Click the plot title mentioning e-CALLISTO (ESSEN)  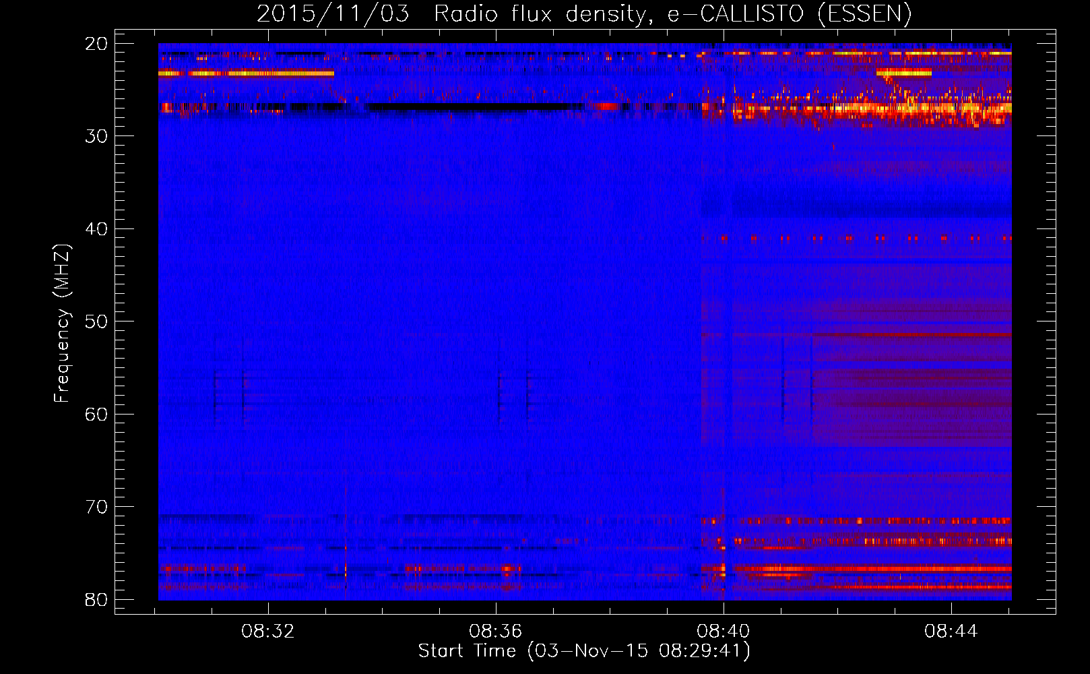click(584, 14)
